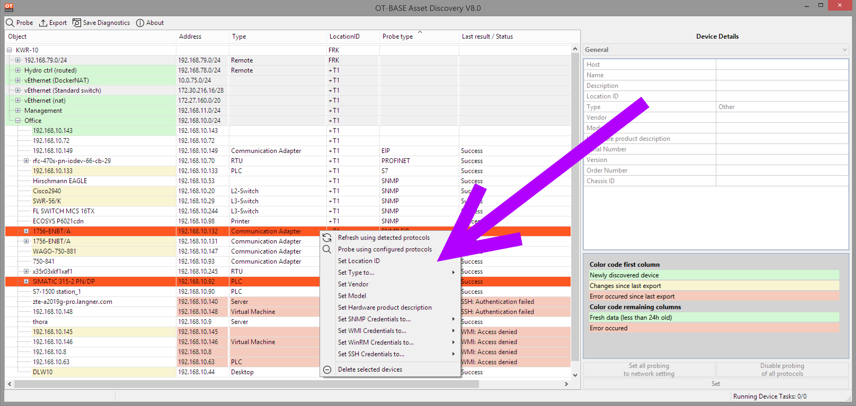Click the vertical scrollbar up arrow

[575, 49]
